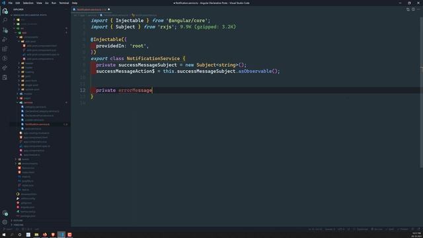Screen dimensions: 423x238
Task: Open Firefox from the taskbar
Action: [x=45, y=235]
